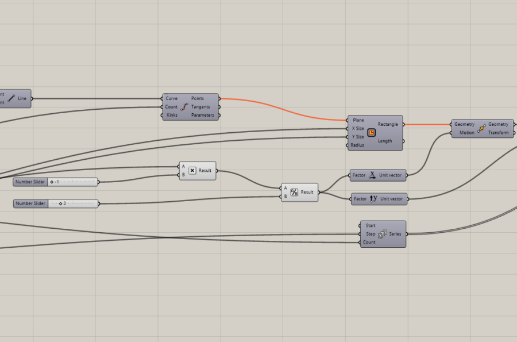Click the Transform output of Move component
Screen dimensions: 517x342
point(498,133)
